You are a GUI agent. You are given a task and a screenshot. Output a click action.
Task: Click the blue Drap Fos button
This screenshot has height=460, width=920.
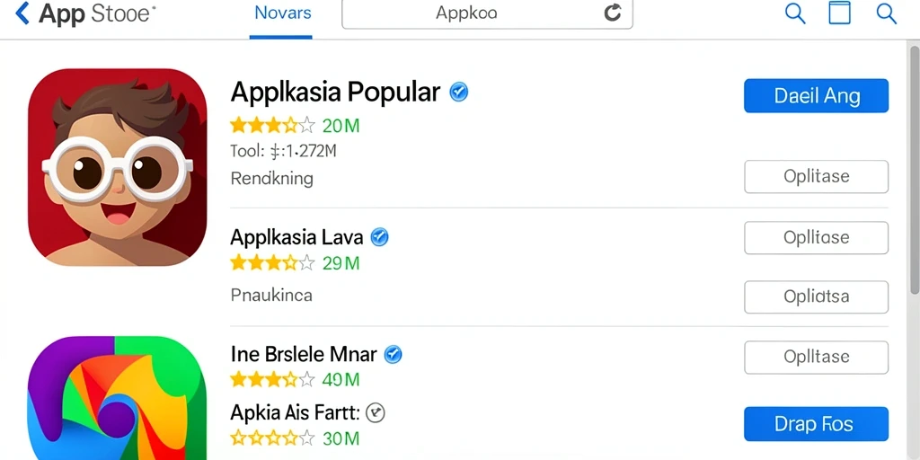coord(816,424)
